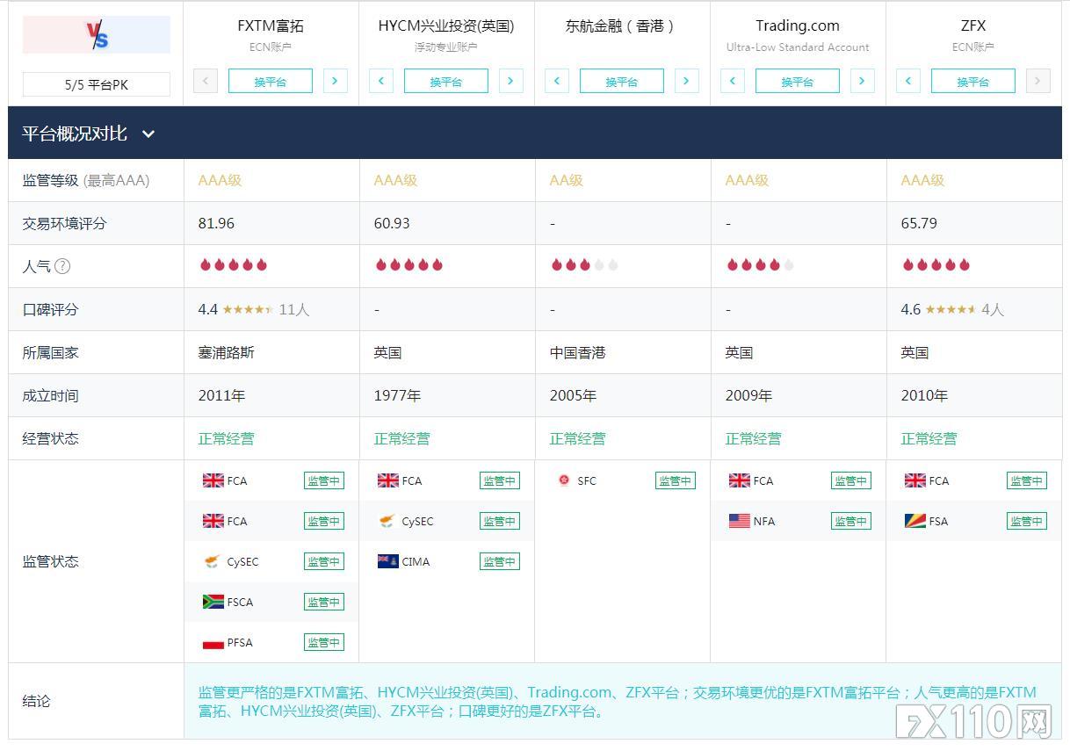Click 监管中 badge in NFA row
This screenshot has height=751, width=1070.
click(x=851, y=521)
